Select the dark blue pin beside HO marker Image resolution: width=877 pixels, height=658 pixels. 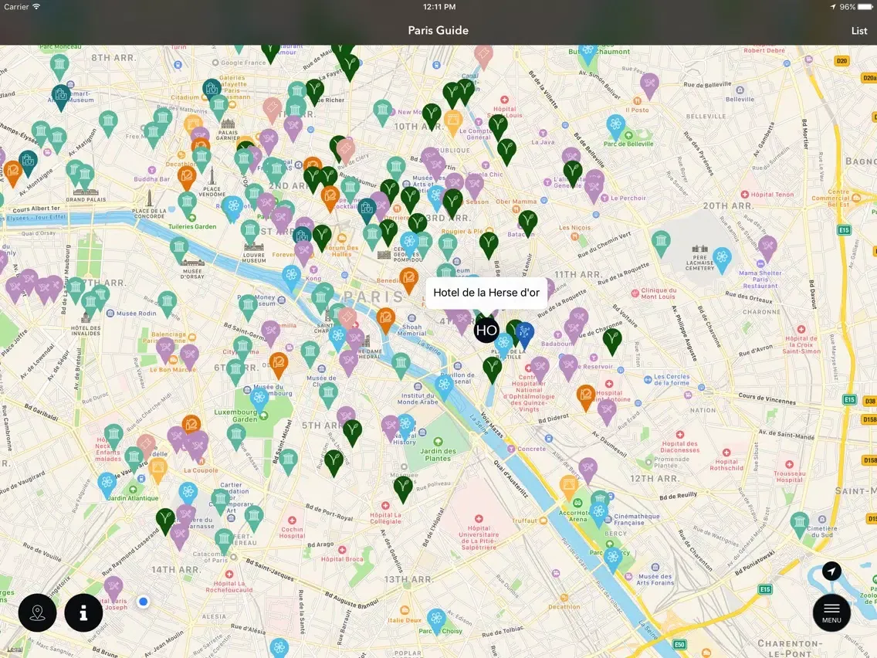pyautogui.click(x=523, y=334)
